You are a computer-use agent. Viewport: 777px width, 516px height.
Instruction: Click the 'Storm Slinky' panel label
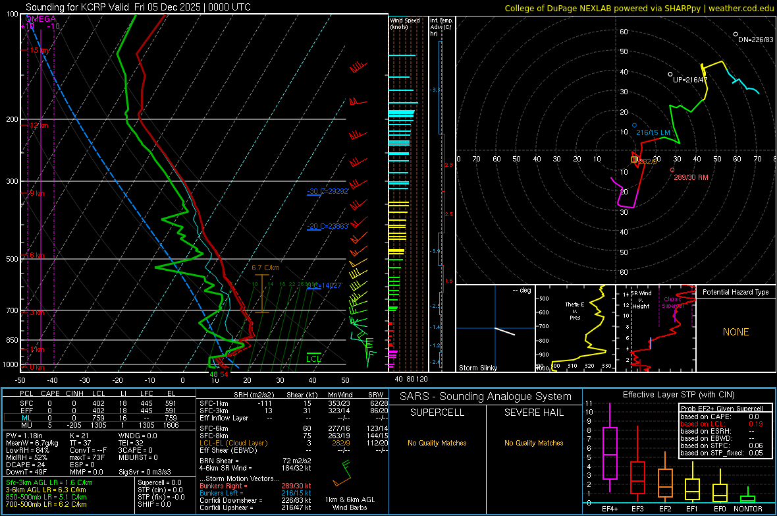point(477,368)
